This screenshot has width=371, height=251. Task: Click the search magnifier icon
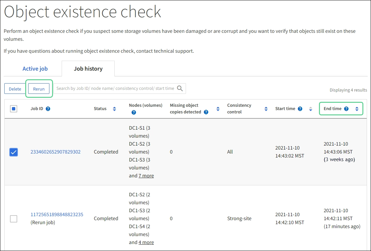pyautogui.click(x=180, y=89)
